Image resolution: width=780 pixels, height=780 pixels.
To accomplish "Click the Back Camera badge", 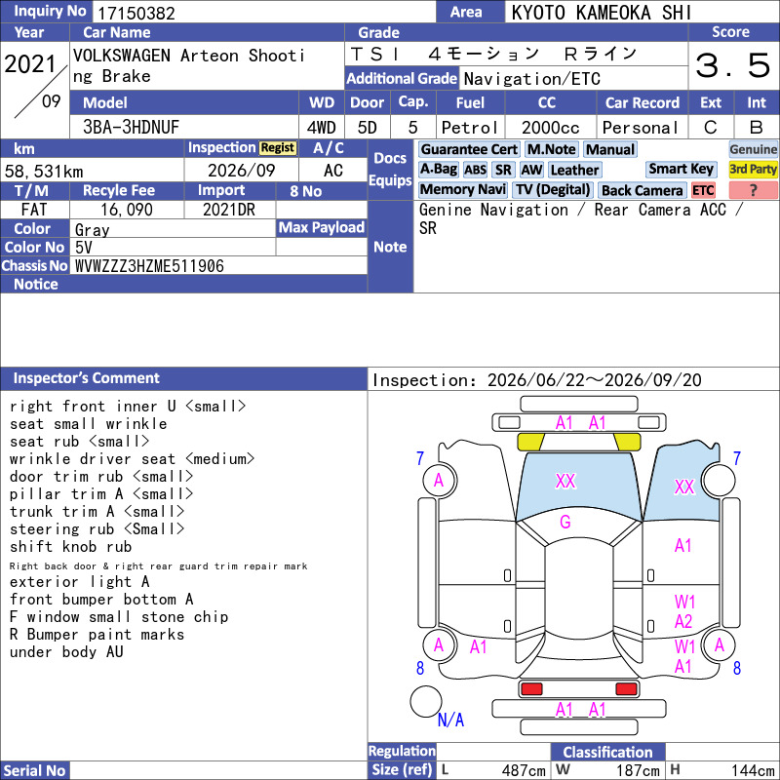I will click(x=642, y=190).
